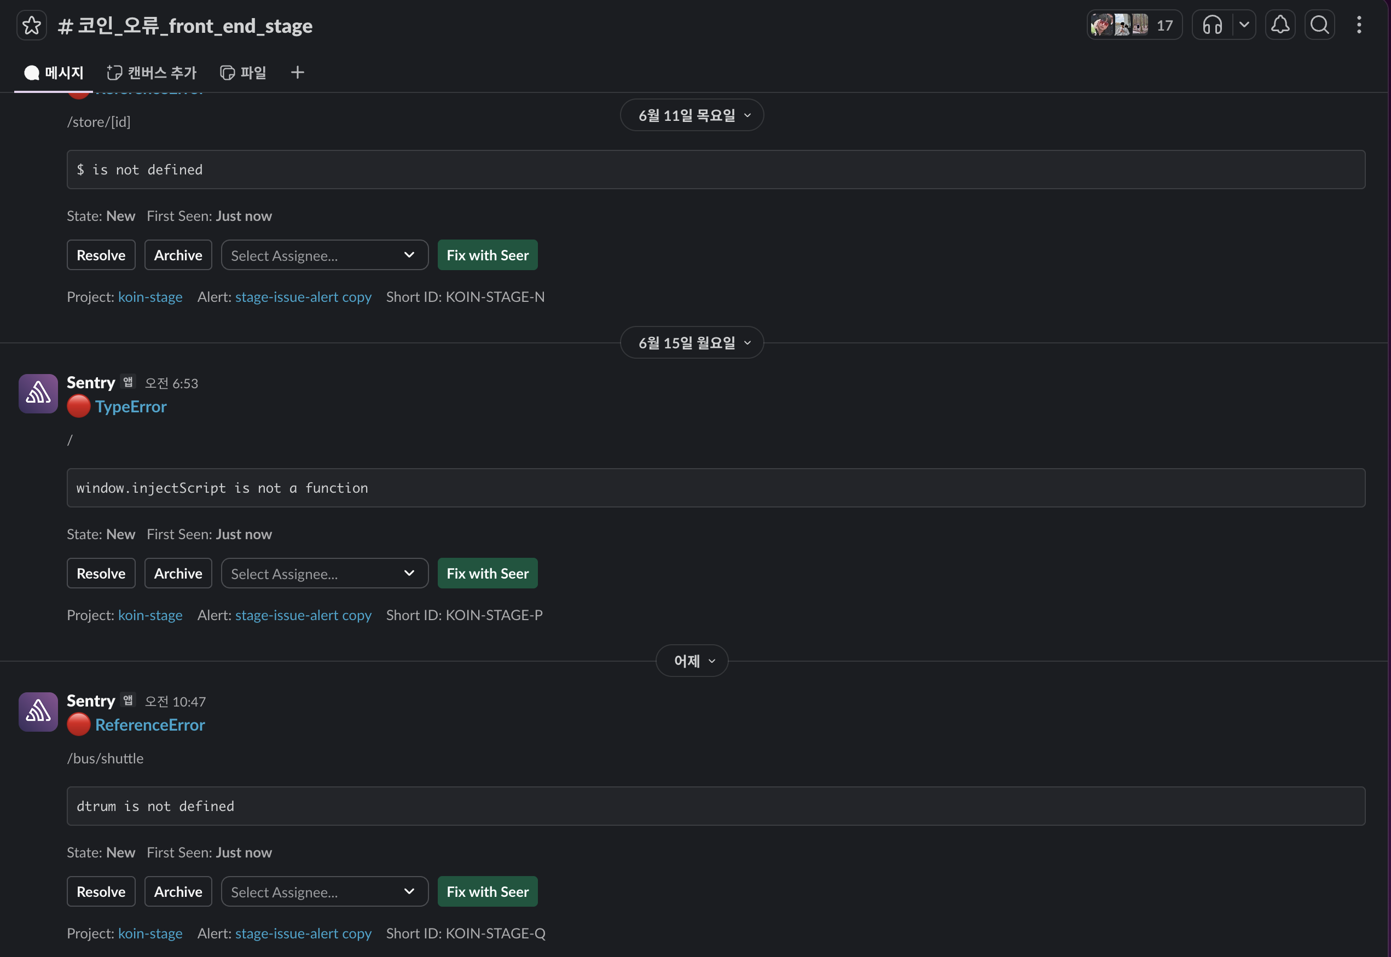
Task: Open channel search magnifier
Action: pos(1320,25)
